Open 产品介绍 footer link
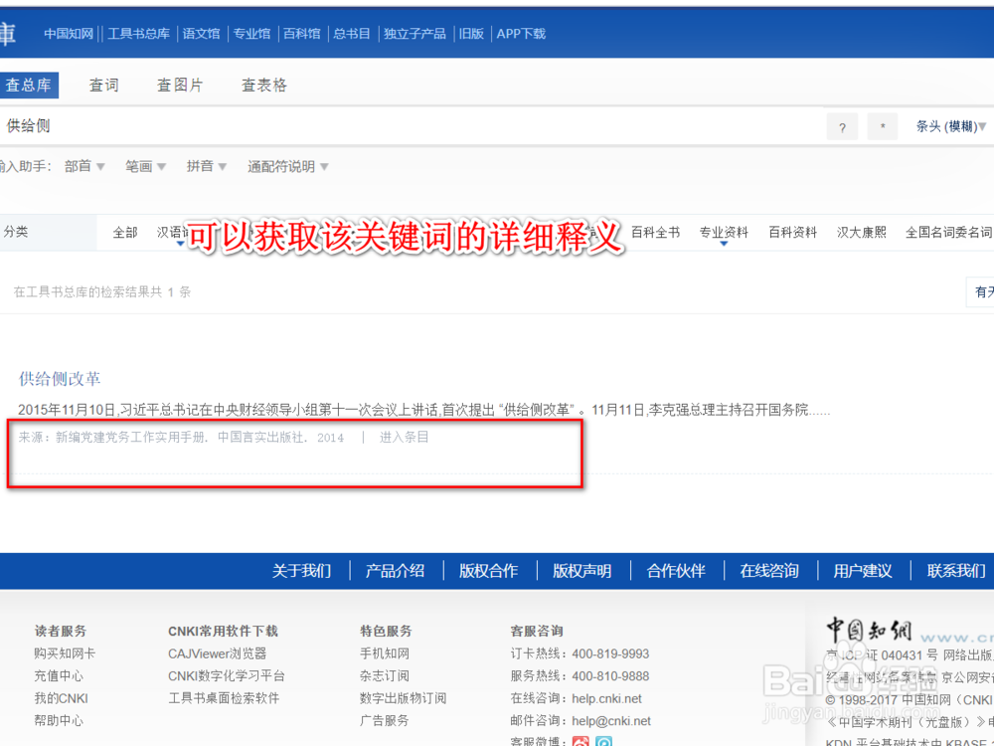The image size is (994, 746). (x=395, y=571)
